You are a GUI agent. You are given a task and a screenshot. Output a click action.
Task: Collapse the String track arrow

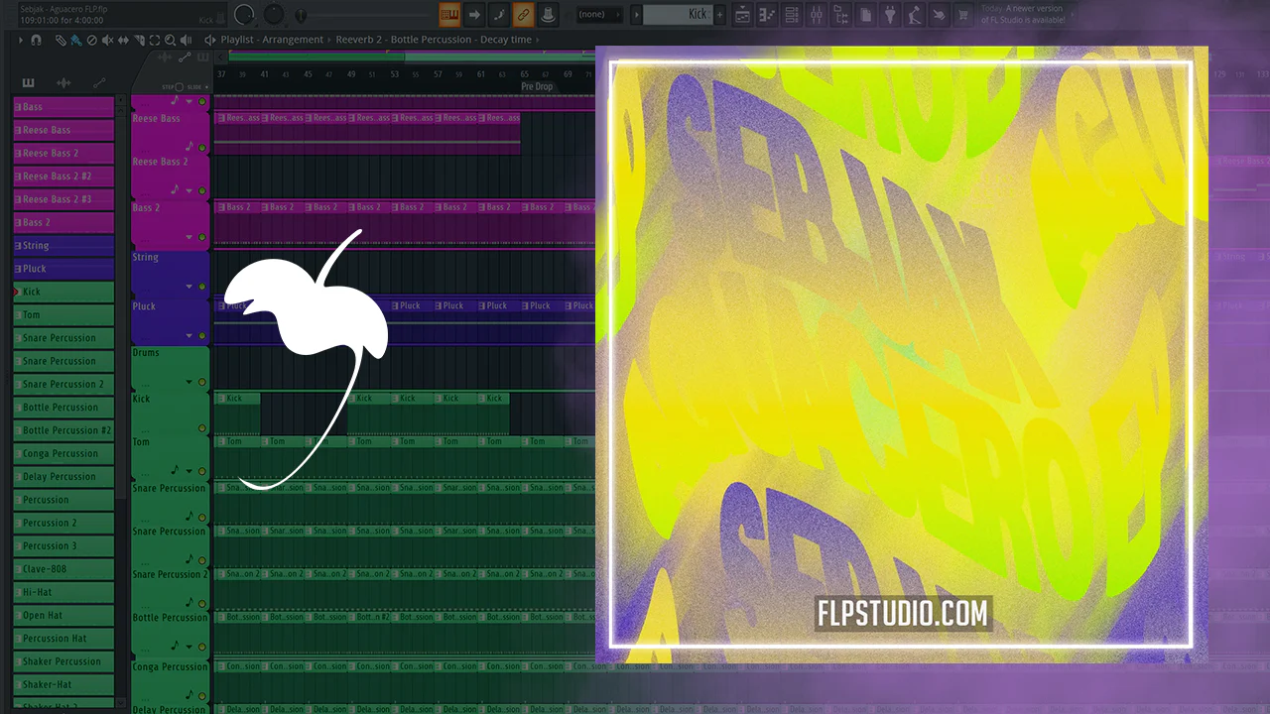point(189,287)
